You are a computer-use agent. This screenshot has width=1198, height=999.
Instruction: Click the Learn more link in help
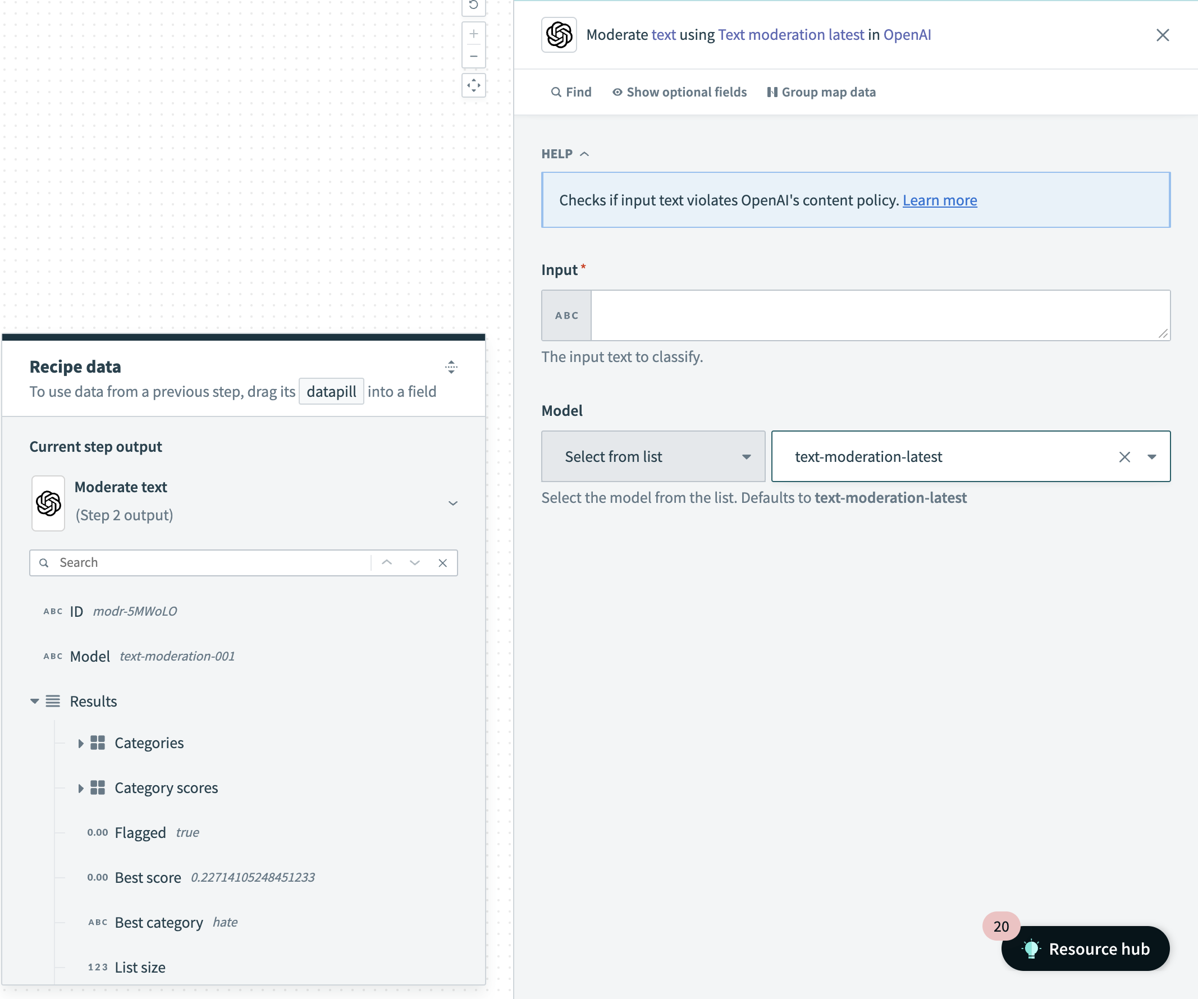pyautogui.click(x=939, y=199)
